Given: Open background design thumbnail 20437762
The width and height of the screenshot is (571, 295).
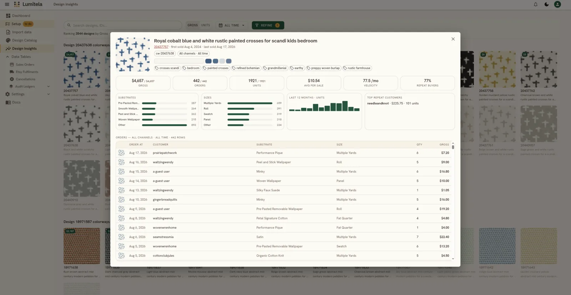Looking at the screenshot, I should point(539,69).
